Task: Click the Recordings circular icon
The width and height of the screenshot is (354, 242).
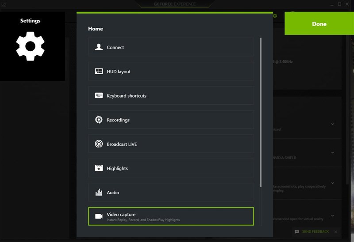Action: point(99,120)
